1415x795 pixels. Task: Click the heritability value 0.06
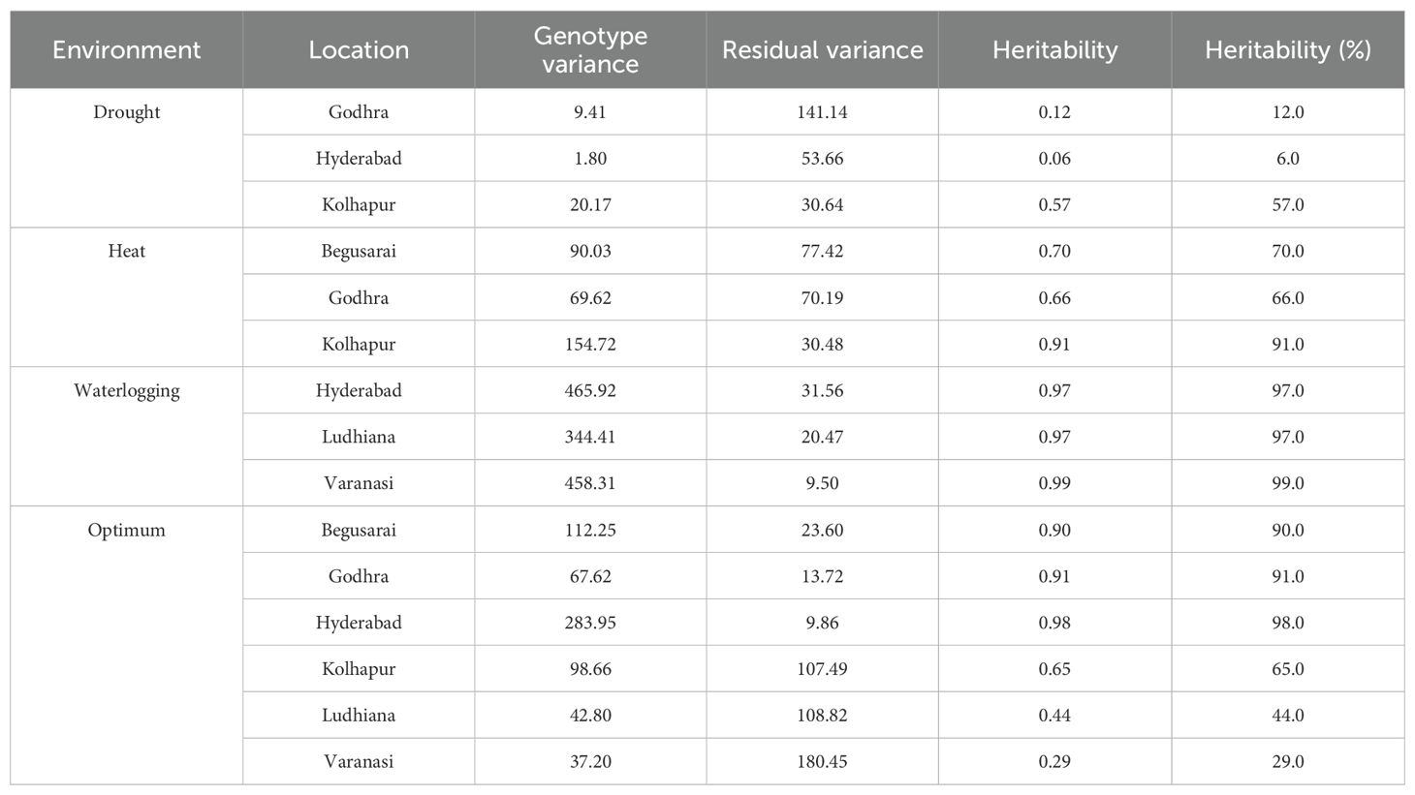(1054, 159)
